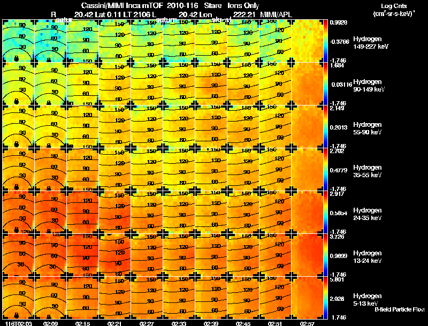
Task: Click Saturn marker in 5-13 keV 116T02:03 panel
Action: 17,315
